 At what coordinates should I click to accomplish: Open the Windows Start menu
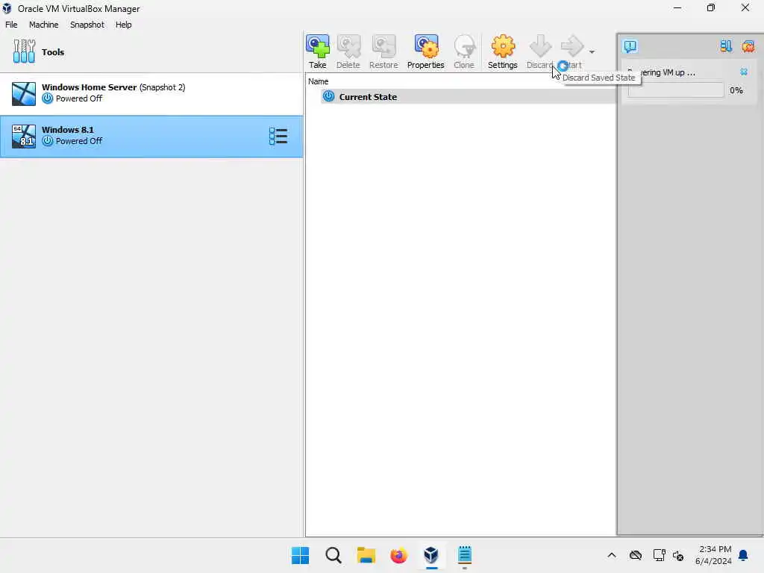point(300,555)
